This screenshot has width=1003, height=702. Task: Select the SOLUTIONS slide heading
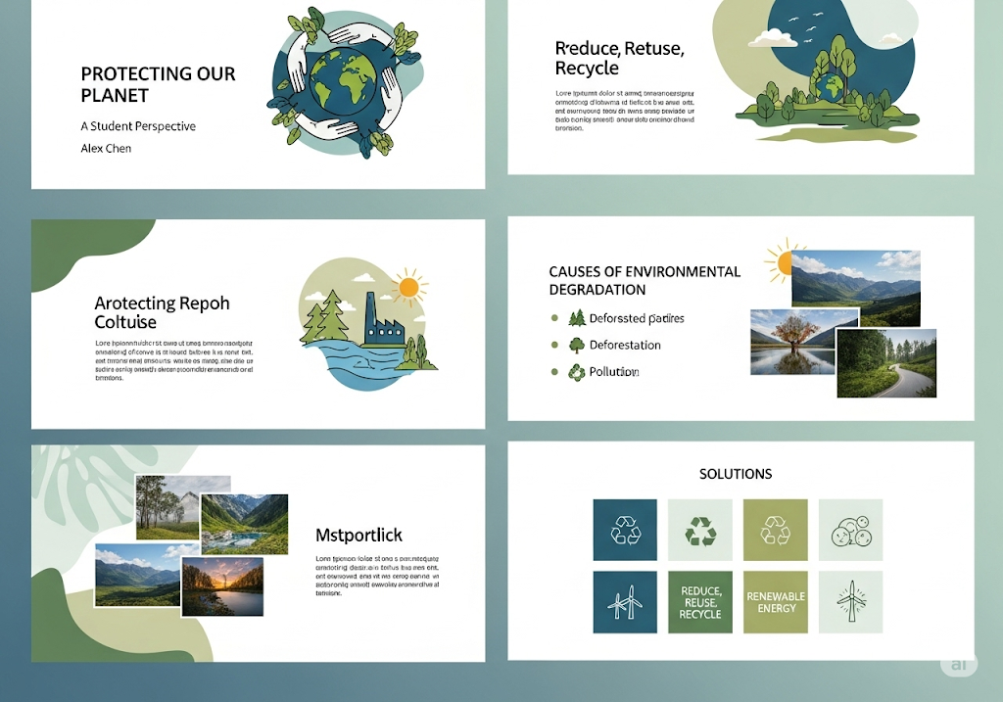pos(736,474)
